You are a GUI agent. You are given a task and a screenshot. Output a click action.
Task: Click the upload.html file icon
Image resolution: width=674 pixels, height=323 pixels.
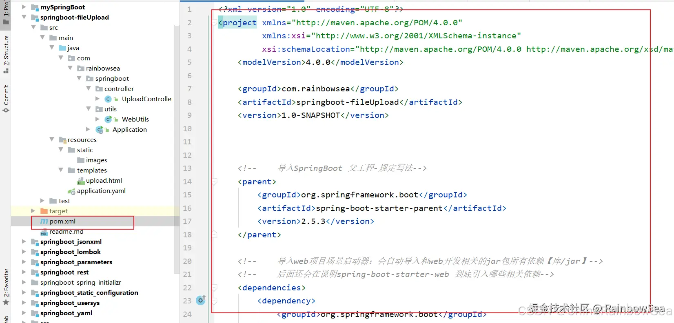coord(81,181)
